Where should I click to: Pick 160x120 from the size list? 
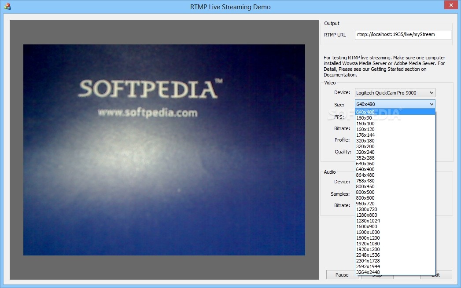pos(395,129)
